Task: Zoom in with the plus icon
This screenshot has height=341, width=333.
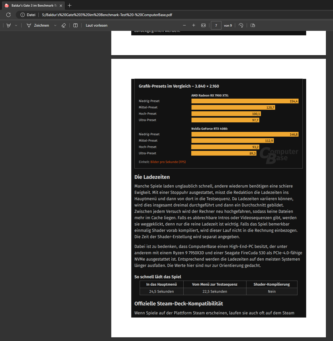Action: 194,25
